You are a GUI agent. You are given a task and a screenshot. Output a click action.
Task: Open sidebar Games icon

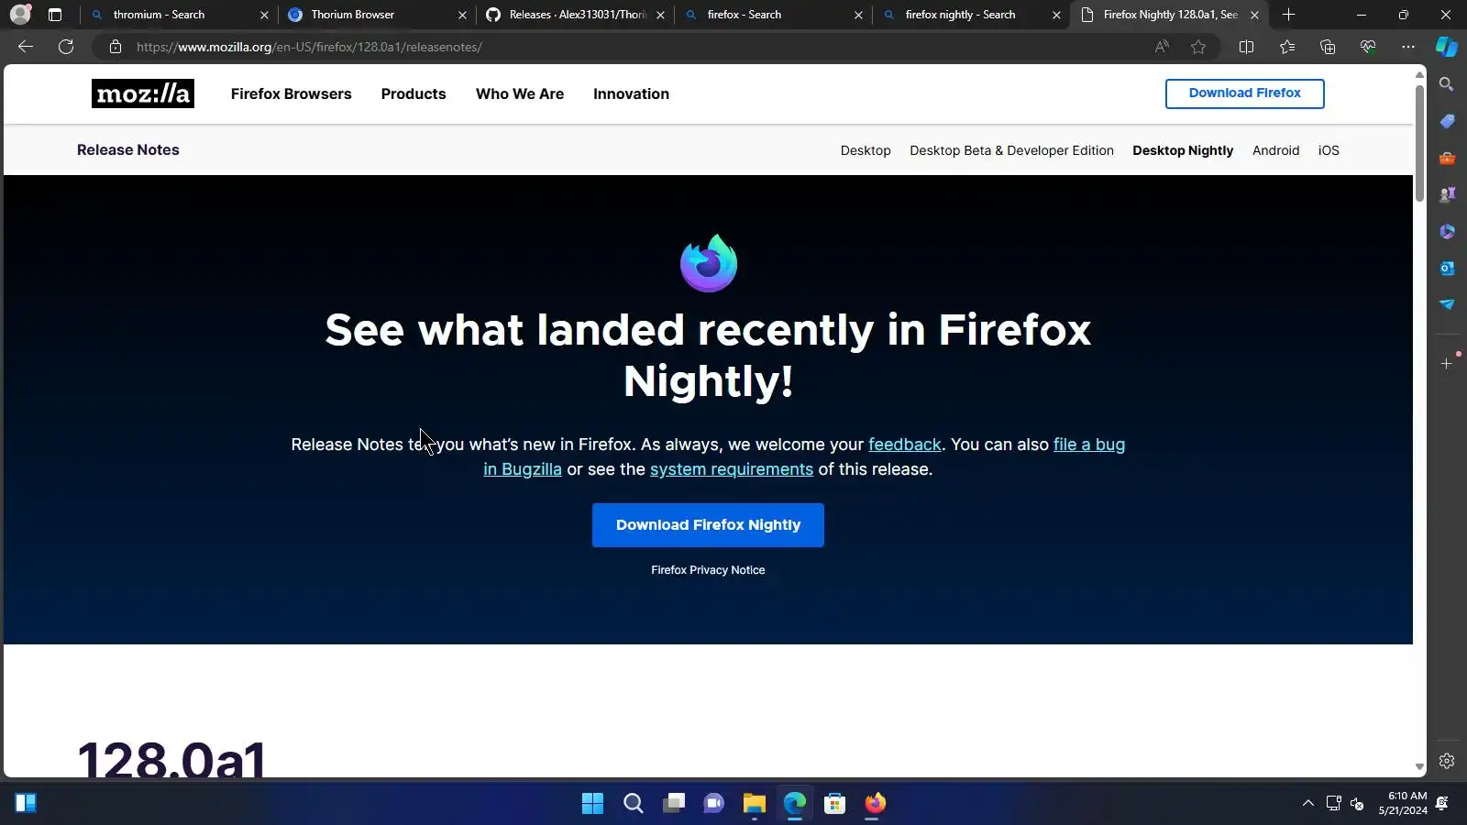pyautogui.click(x=1447, y=194)
